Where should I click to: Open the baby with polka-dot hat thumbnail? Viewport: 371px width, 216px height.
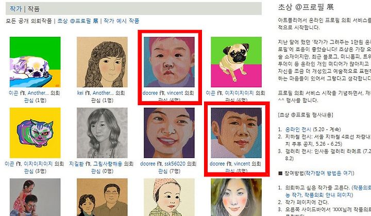[169, 197]
